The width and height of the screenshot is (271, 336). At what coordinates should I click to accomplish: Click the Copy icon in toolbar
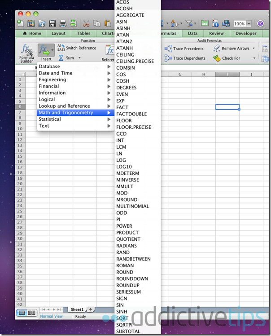pos(97,23)
